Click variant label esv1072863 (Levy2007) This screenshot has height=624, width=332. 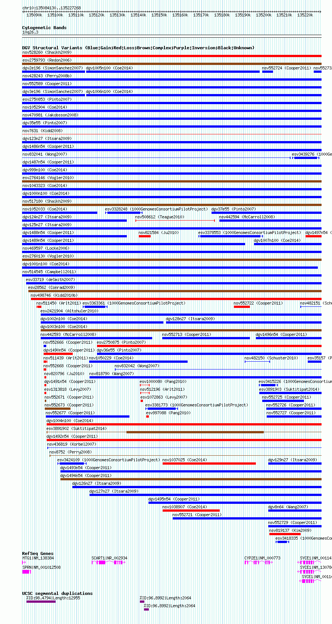pos(164,397)
